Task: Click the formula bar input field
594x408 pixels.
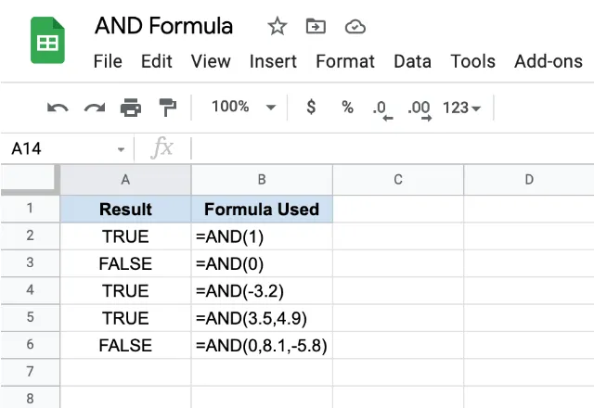Action: [390, 148]
